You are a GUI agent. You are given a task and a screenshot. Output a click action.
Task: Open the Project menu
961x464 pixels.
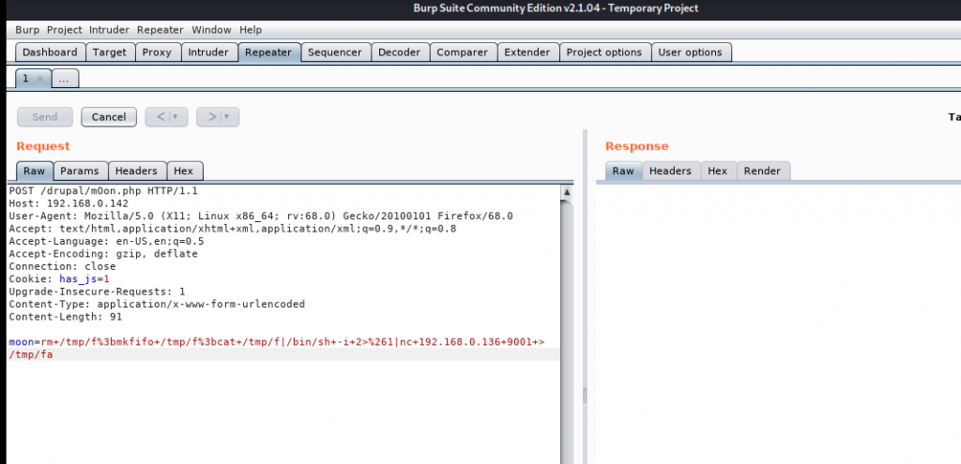(65, 30)
